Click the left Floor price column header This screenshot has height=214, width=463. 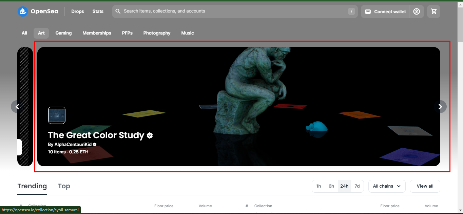(164, 206)
